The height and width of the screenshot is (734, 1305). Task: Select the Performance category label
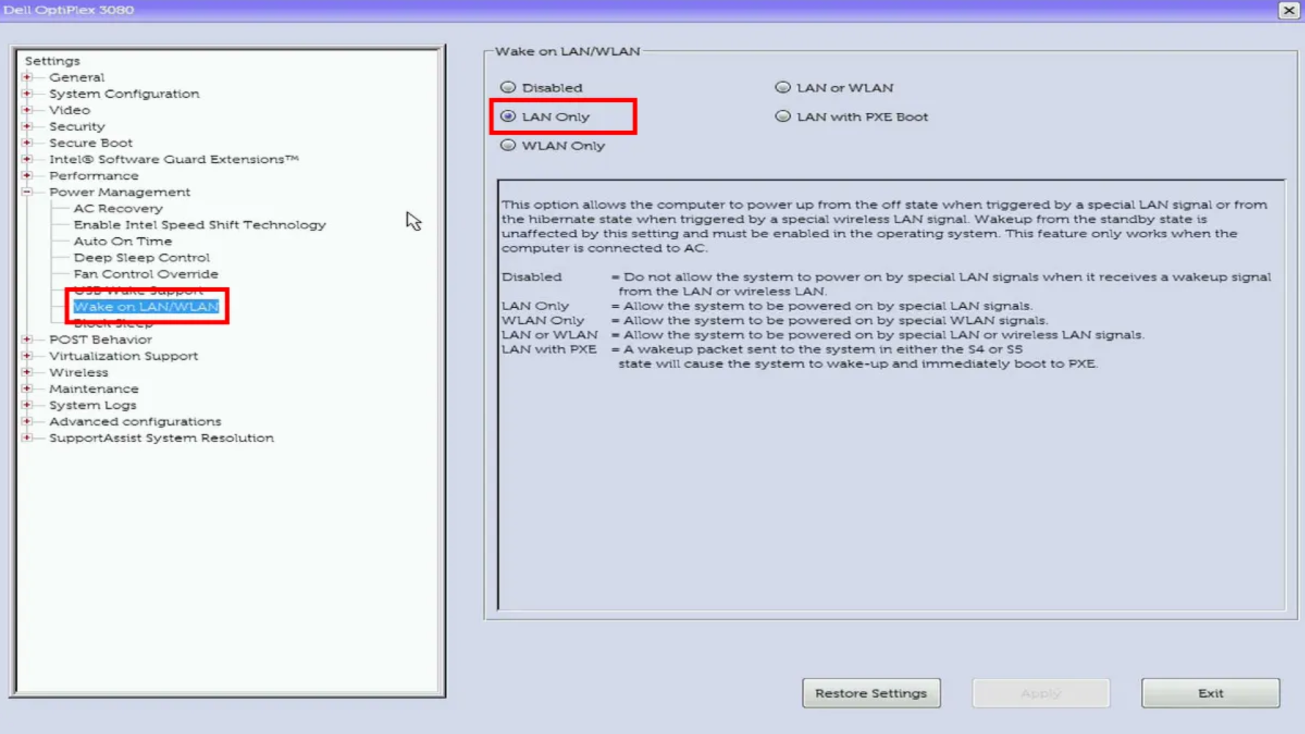tap(94, 176)
